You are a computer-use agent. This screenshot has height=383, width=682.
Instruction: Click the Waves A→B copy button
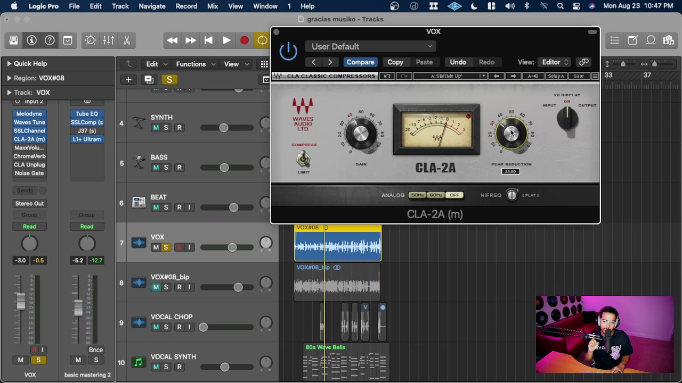(533, 76)
